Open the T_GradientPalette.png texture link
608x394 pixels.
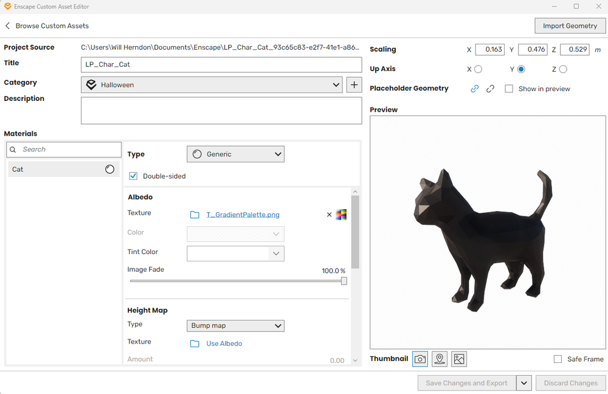[x=243, y=214]
